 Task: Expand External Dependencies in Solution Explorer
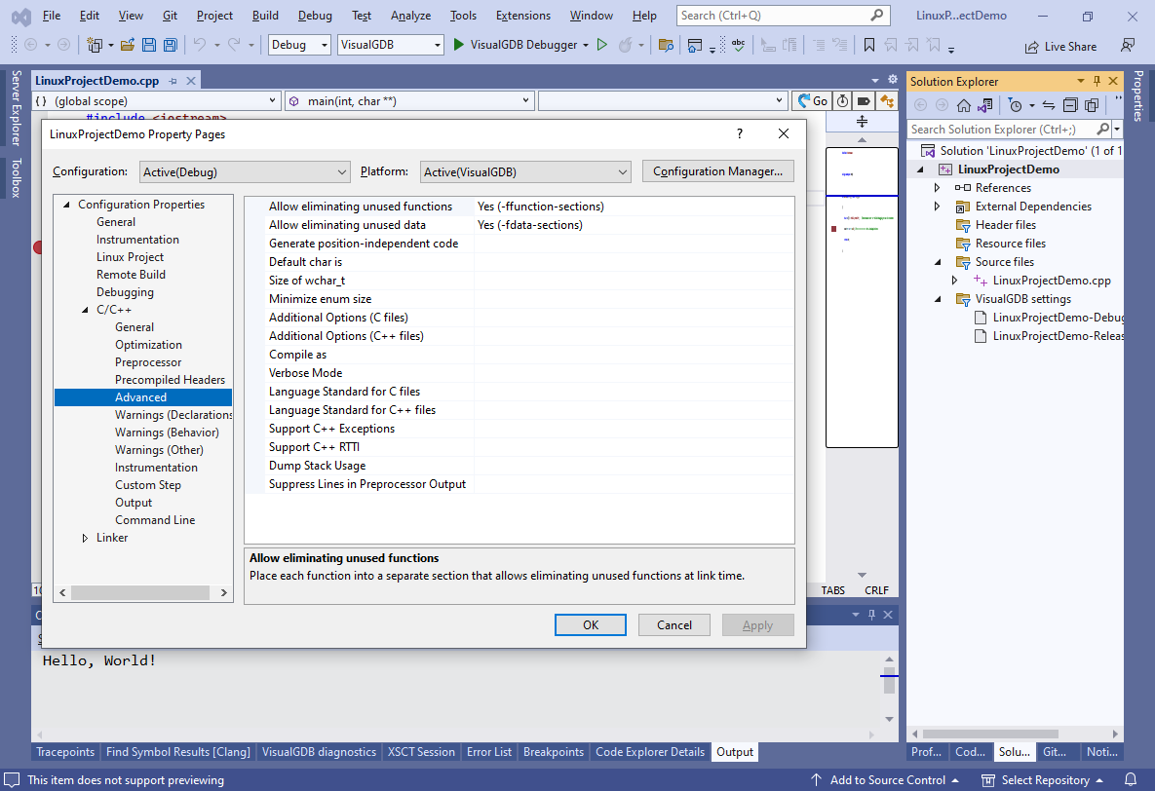pos(937,207)
